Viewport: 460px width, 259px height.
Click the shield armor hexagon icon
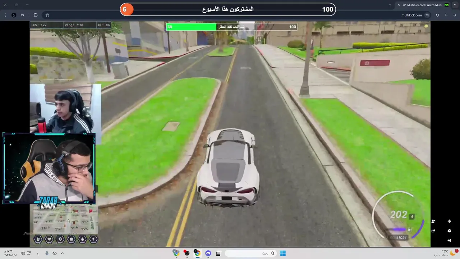coord(60,239)
